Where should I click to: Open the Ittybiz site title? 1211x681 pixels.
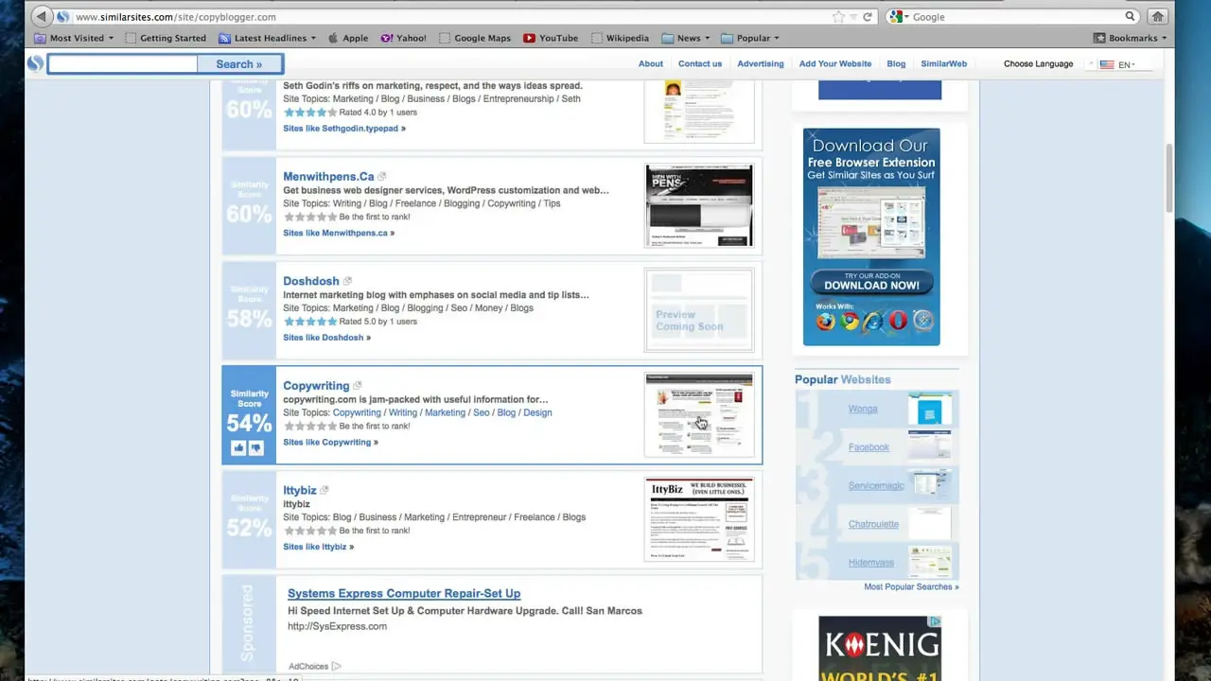point(300,491)
